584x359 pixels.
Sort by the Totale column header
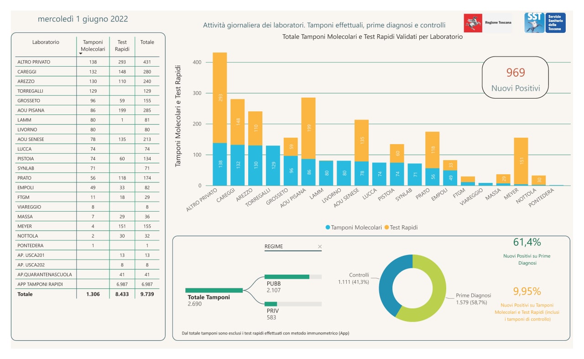tap(147, 42)
